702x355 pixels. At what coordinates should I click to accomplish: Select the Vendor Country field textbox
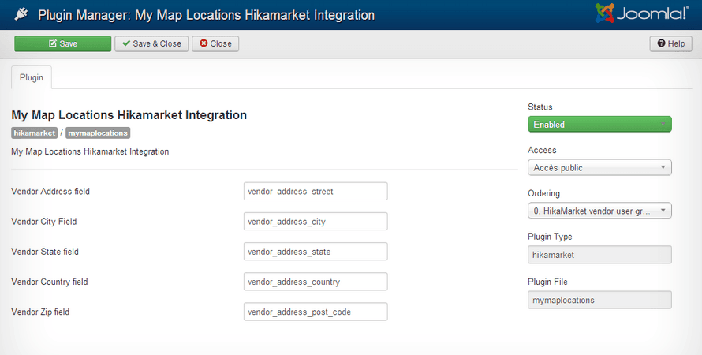click(x=316, y=282)
